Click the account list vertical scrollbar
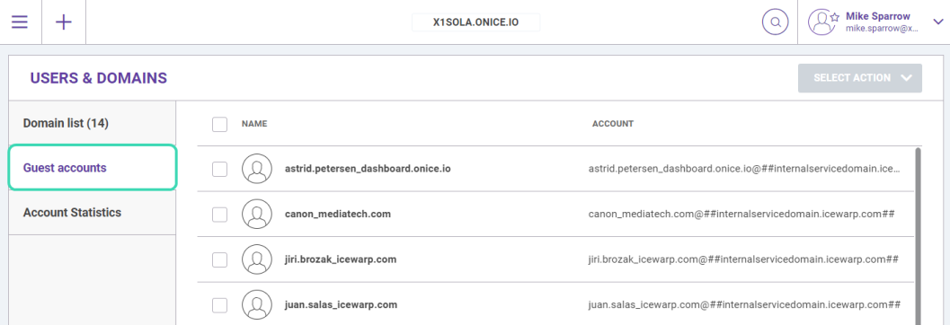This screenshot has width=950, height=325. click(919, 236)
